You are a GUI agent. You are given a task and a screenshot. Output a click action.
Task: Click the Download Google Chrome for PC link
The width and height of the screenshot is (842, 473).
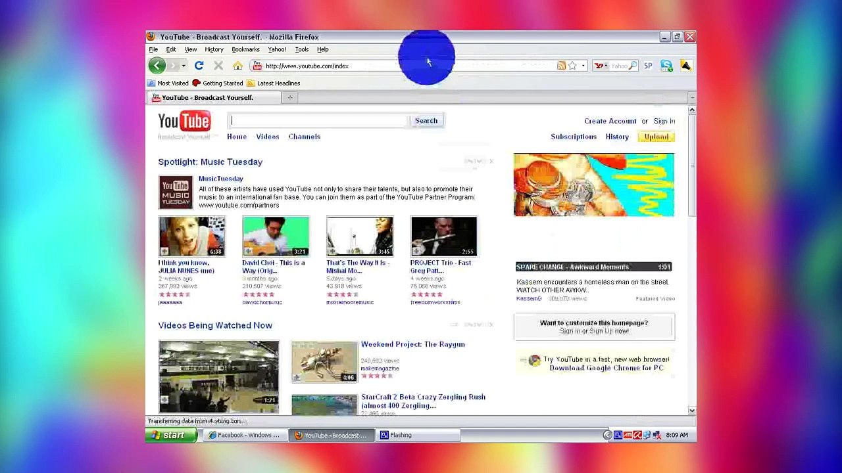pos(607,368)
